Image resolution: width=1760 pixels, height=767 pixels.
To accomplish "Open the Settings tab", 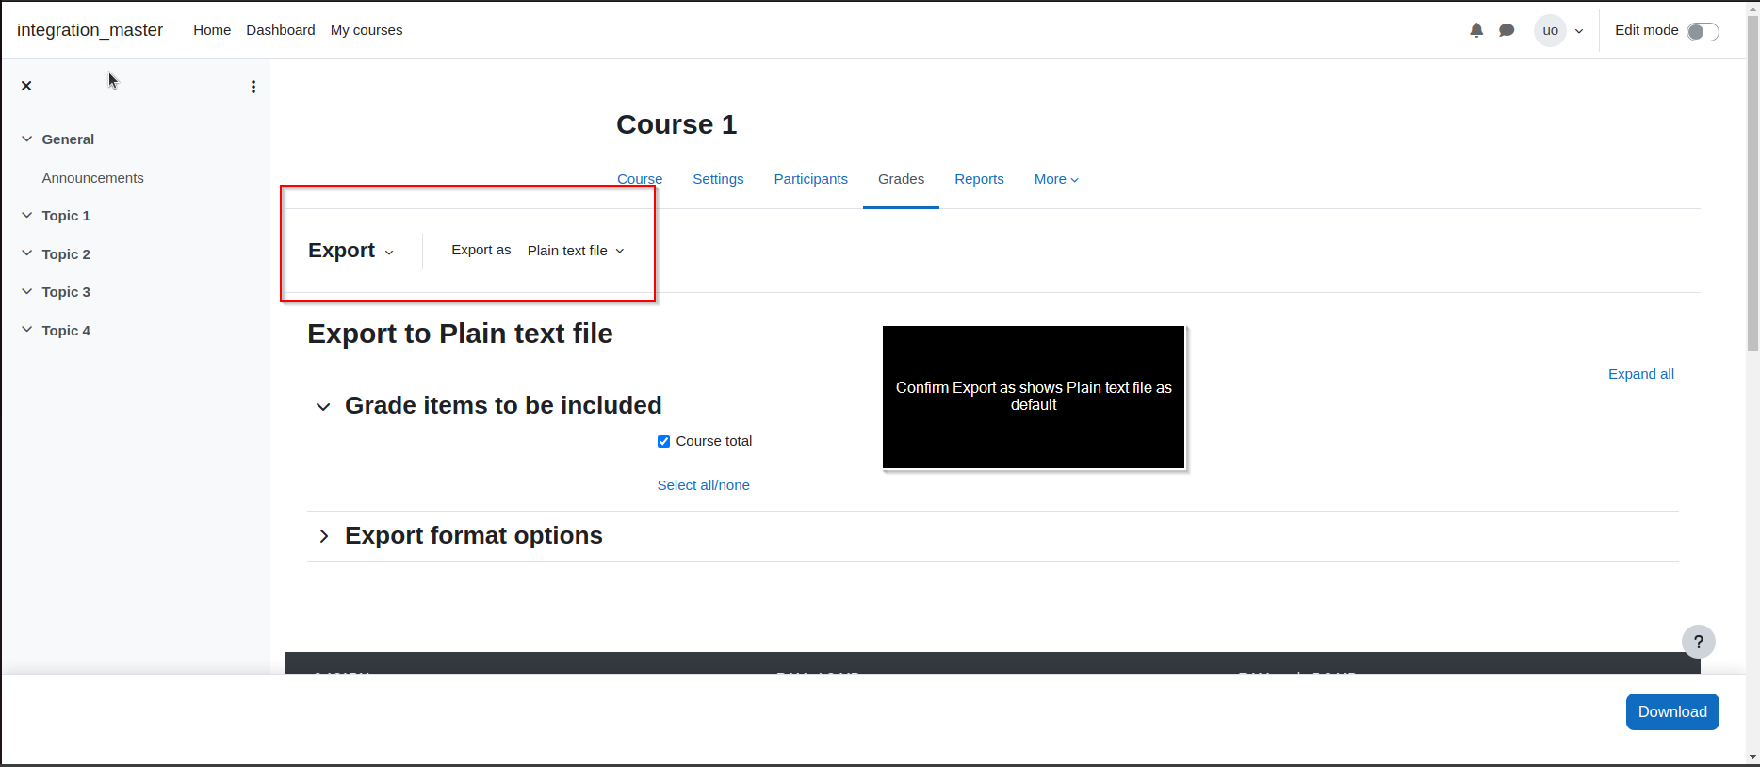I will coord(718,179).
